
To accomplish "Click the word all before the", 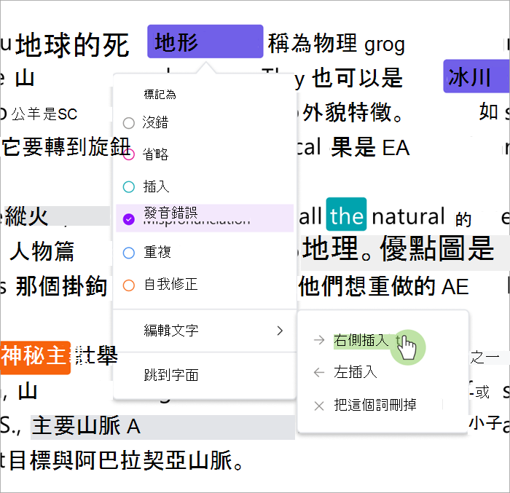I will 310,216.
